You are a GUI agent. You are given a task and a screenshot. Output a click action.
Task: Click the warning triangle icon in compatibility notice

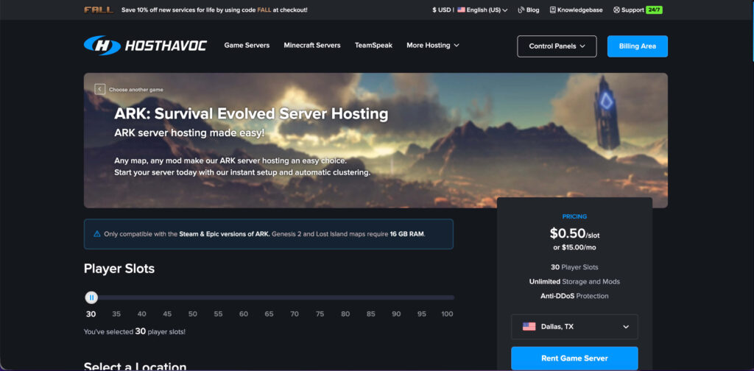point(97,234)
